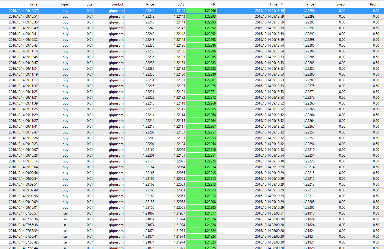Click the open Price cell 1.22164
384x249 pixels.
149,167
